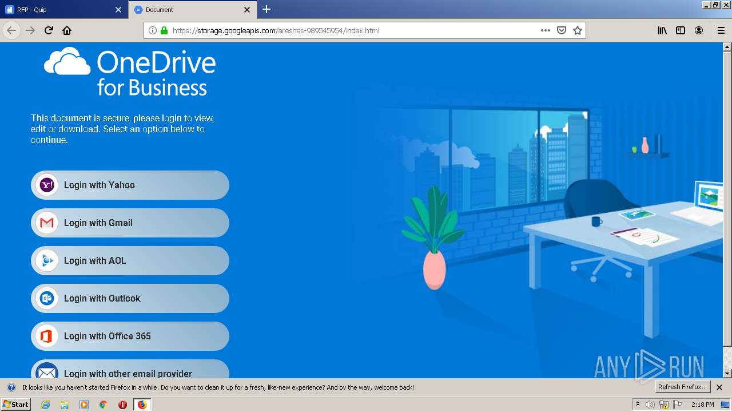Launch Internet Explorer from the taskbar

click(45, 405)
